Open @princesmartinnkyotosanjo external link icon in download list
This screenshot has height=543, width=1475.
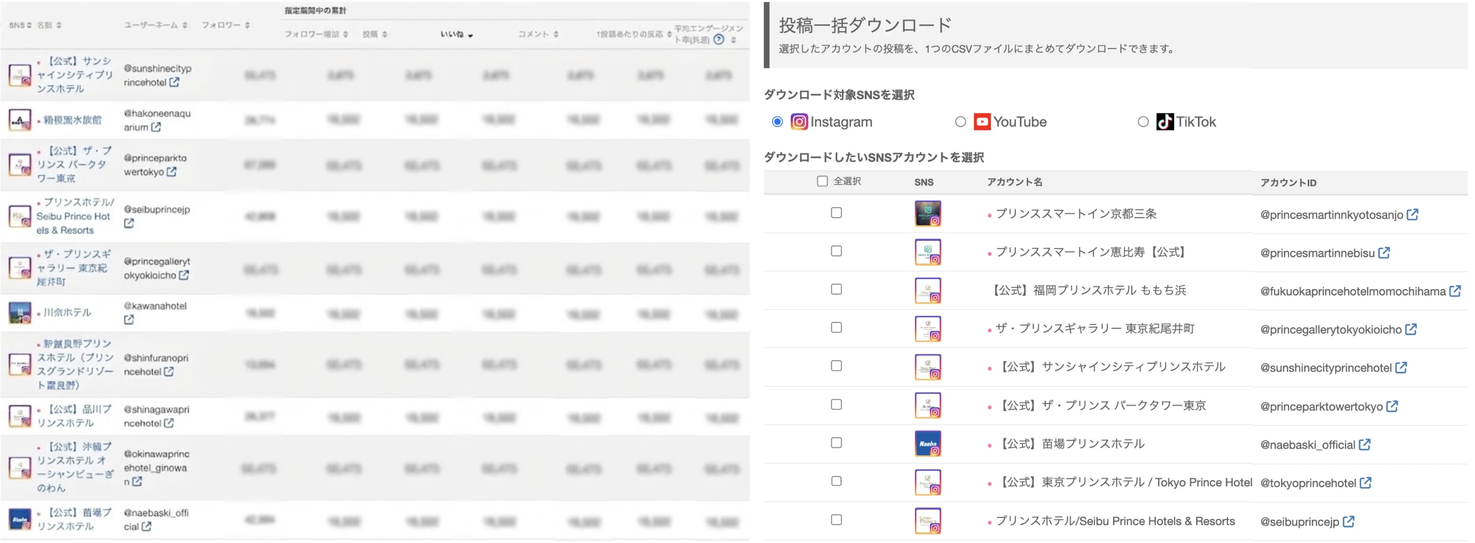pos(1413,215)
